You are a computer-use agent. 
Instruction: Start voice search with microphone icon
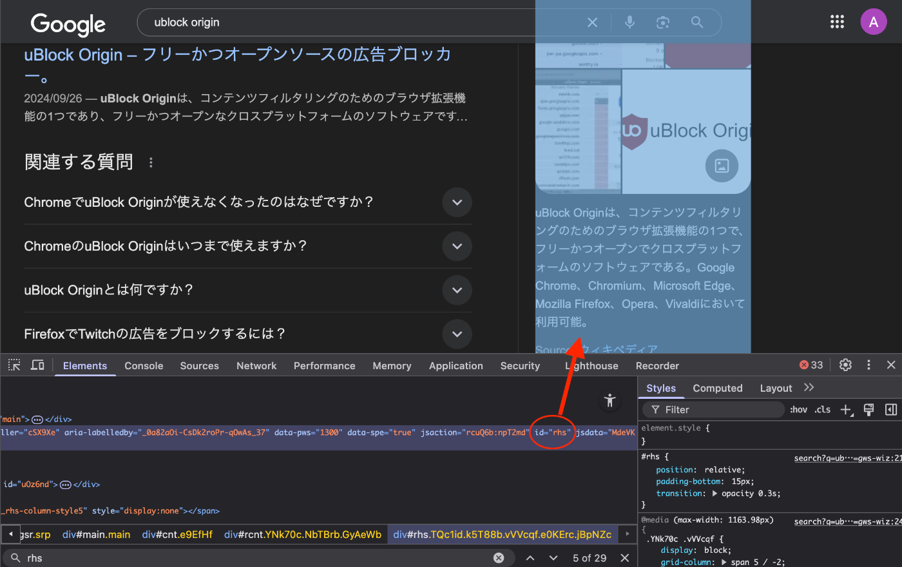pos(629,23)
